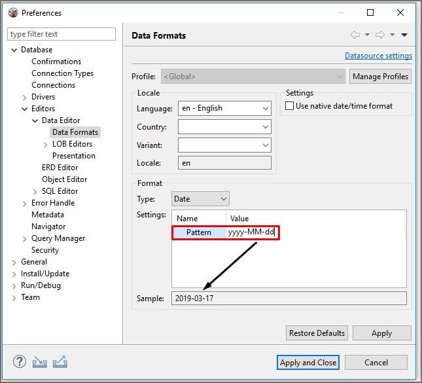This screenshot has width=422, height=383.
Task: Click the back navigation arrow icon
Action: 355,35
